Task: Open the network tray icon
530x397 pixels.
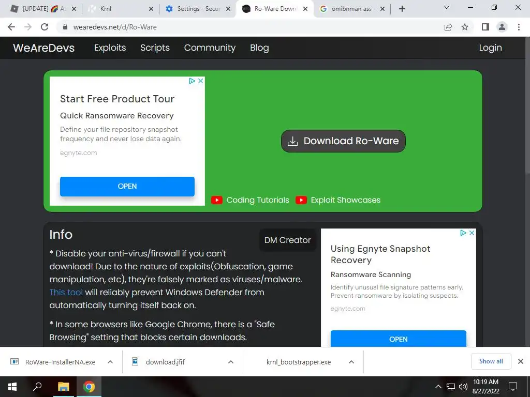Action: [451, 387]
